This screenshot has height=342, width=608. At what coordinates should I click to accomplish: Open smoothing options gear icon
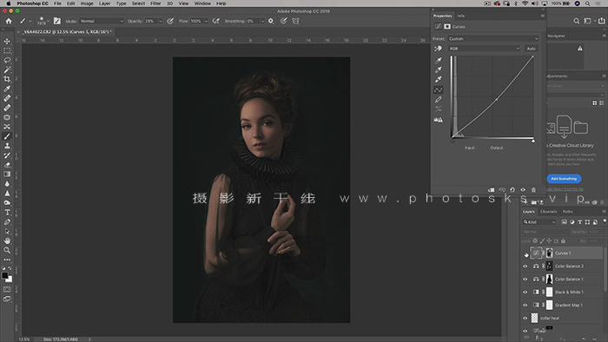[x=271, y=21]
